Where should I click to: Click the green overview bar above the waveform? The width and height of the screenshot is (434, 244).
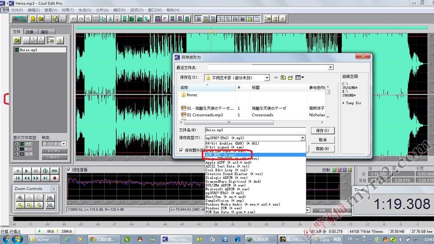point(251,27)
